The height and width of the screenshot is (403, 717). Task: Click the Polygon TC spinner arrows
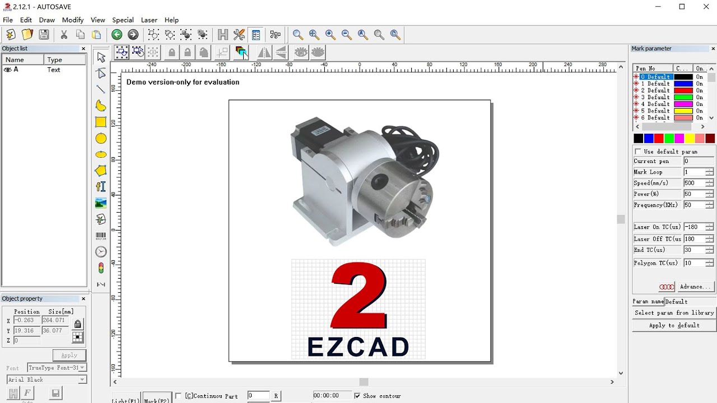(710, 263)
